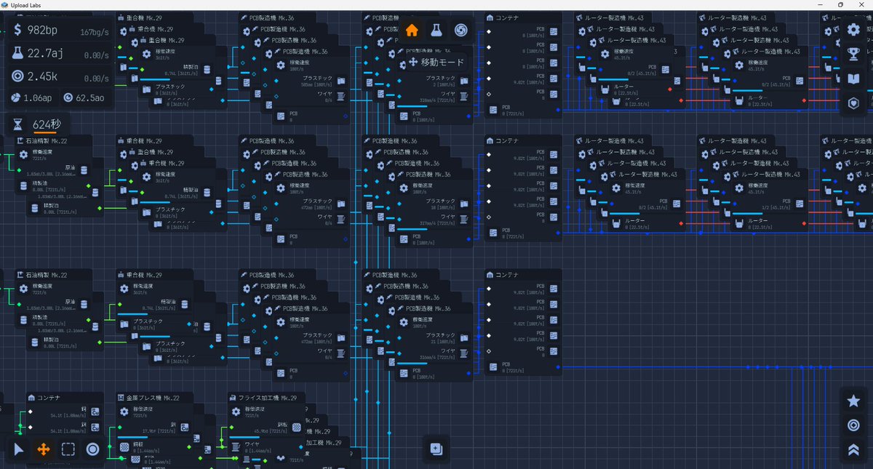
Task: Click the gear icon in the 金属プレス機 Mk.22 node
Action: coord(124,412)
